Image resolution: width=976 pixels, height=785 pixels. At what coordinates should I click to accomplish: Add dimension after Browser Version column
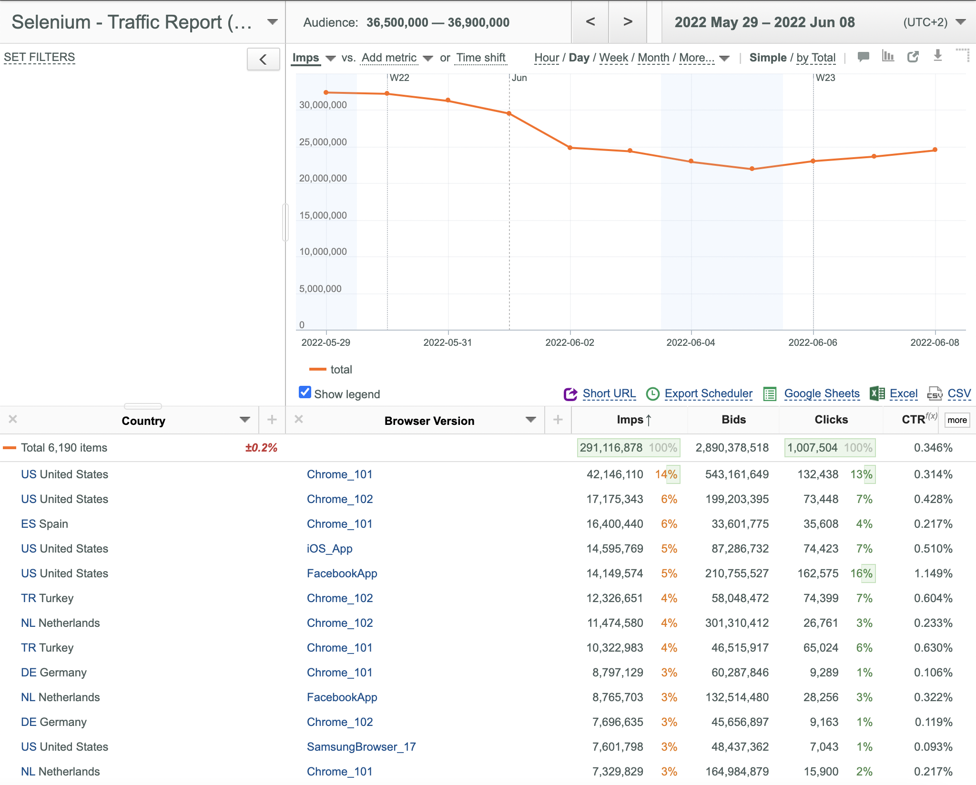pyautogui.click(x=558, y=420)
